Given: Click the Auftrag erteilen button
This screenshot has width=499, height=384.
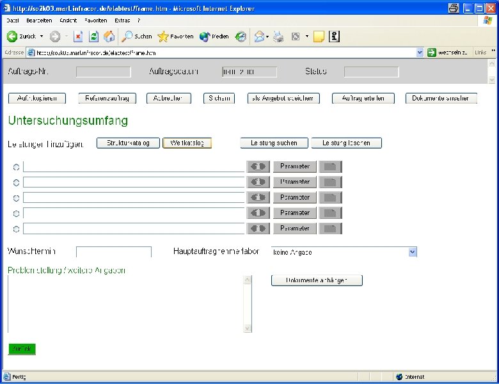Looking at the screenshot, I should pyautogui.click(x=363, y=99).
